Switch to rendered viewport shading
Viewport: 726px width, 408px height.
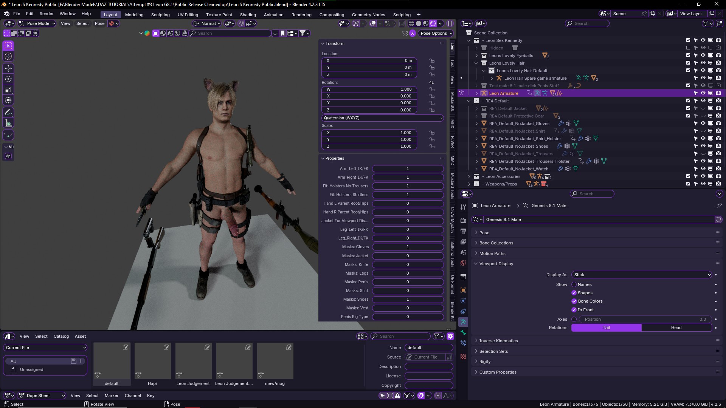(x=433, y=23)
